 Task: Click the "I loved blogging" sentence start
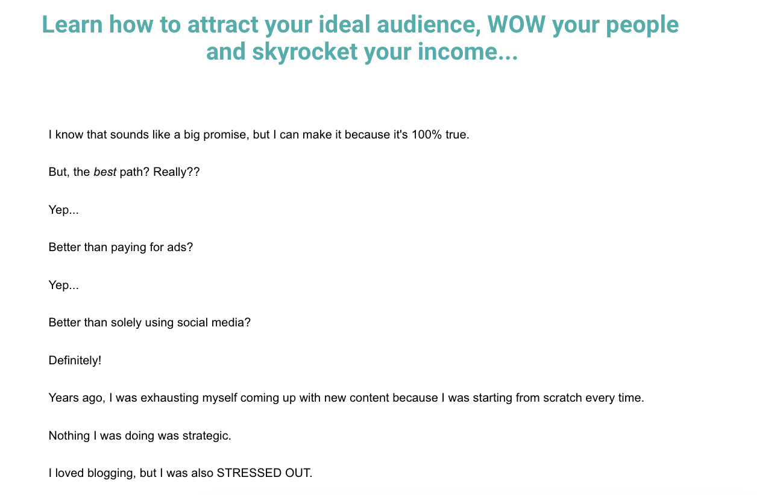click(92, 473)
